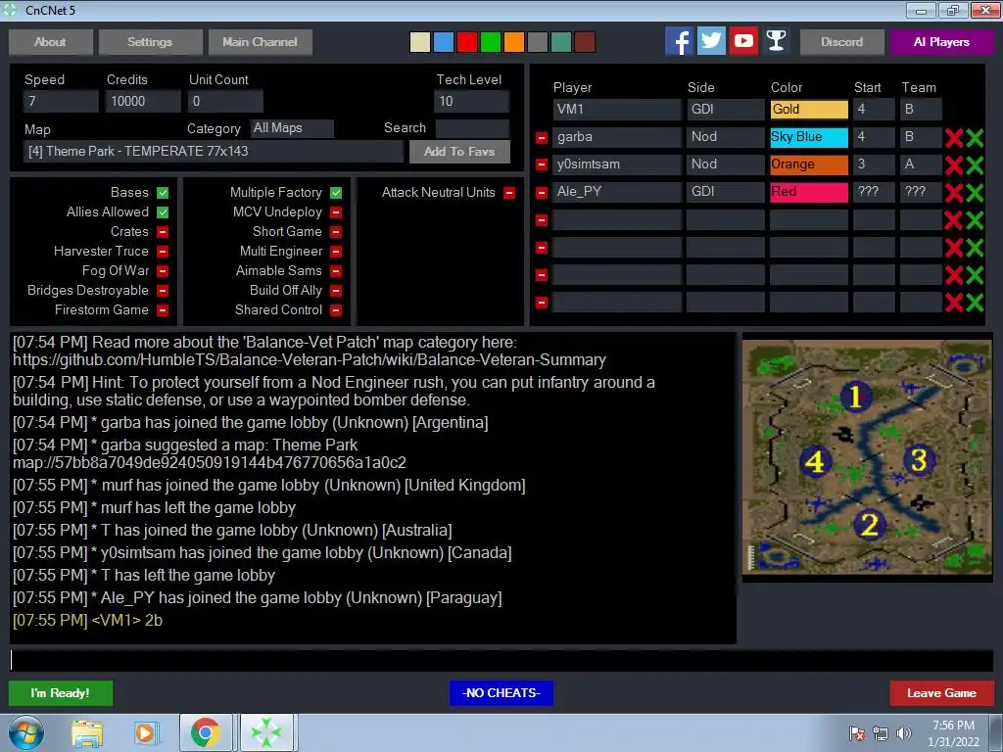Open the Theme Park map:// link

(210, 462)
